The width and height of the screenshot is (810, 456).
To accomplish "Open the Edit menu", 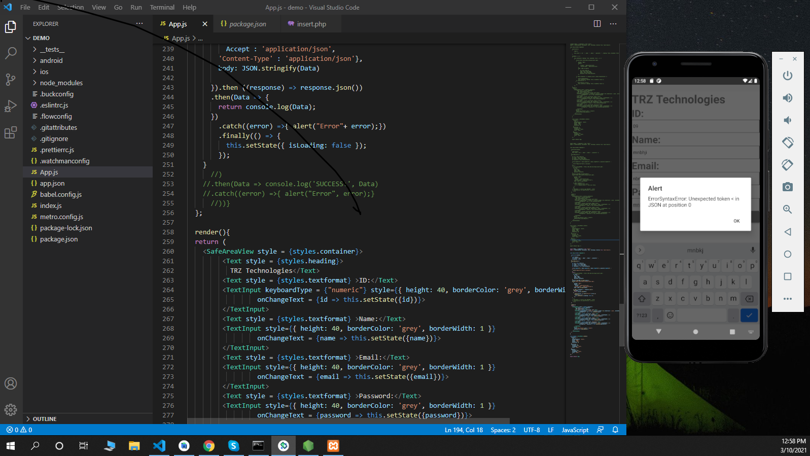I will click(44, 7).
